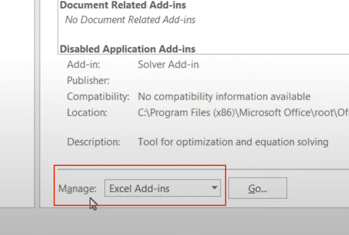Image resolution: width=349 pixels, height=235 pixels.
Task: Click the Manage: label
Action: coord(77,189)
